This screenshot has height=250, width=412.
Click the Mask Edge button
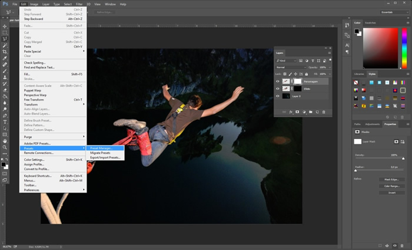(392, 178)
